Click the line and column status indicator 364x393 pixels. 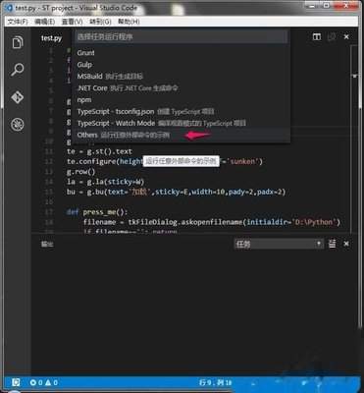[x=215, y=382]
